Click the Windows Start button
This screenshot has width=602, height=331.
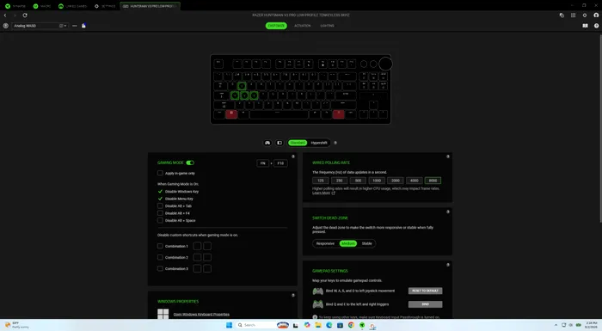[x=230, y=325]
